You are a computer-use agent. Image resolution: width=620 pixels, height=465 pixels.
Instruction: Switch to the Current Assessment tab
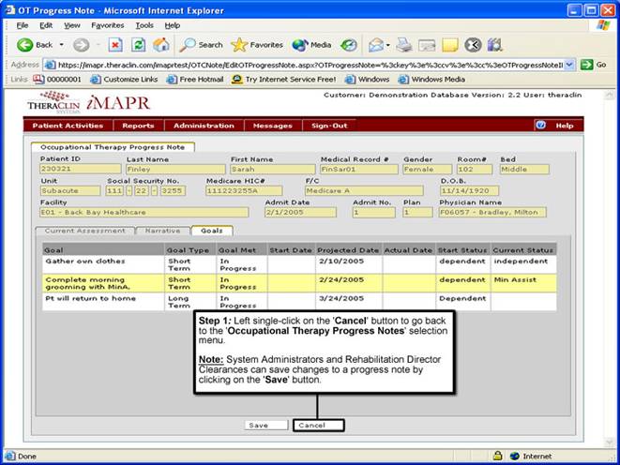pyautogui.click(x=85, y=231)
